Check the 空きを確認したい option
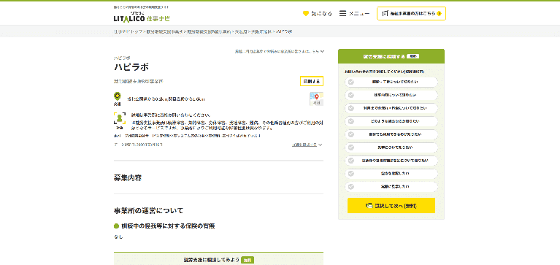Image resolution: width=560 pixels, height=265 pixels. click(x=391, y=174)
